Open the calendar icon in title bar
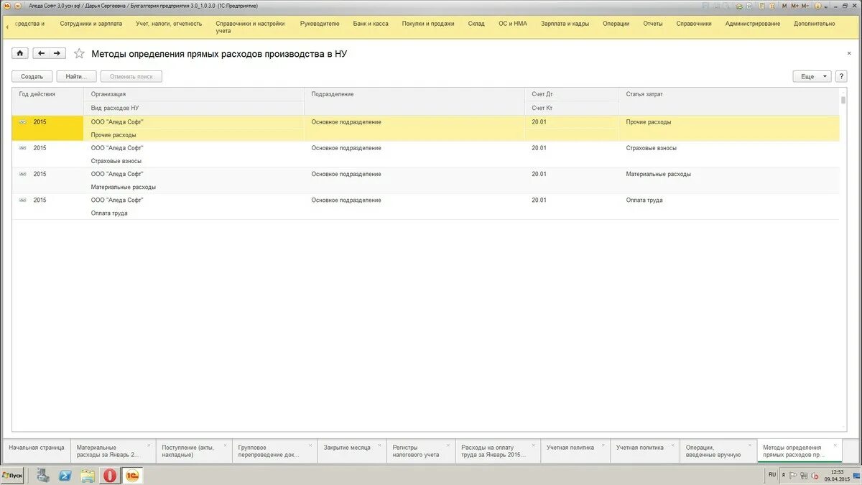The height and width of the screenshot is (485, 862). point(772,6)
